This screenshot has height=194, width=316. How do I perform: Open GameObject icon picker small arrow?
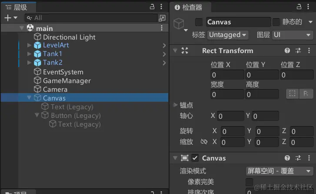186,30
